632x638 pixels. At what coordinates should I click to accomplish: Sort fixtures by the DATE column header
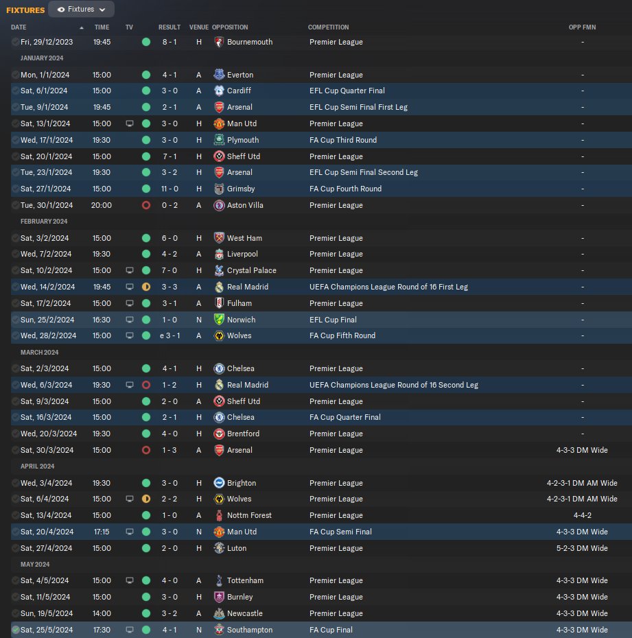pyautogui.click(x=19, y=27)
